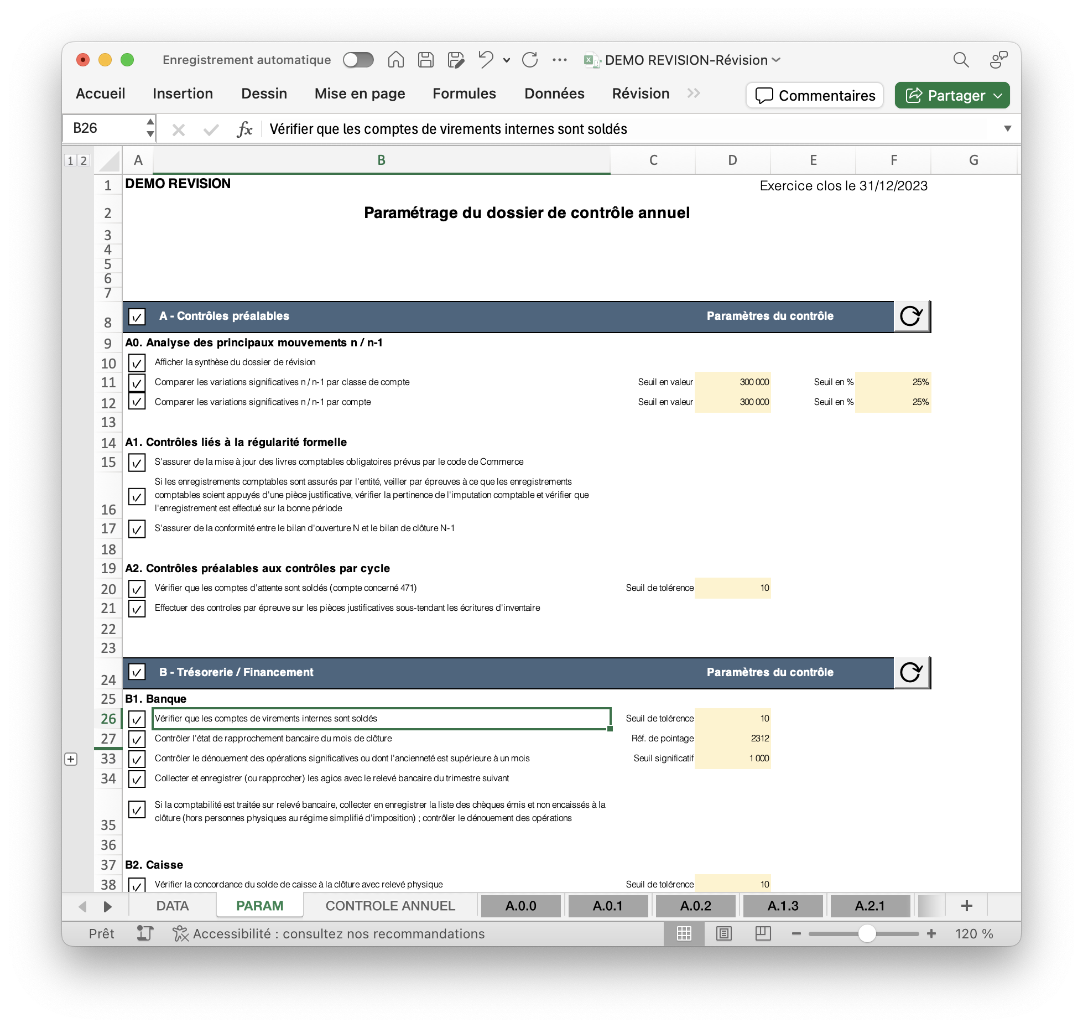Uncheck the rapprochement bancaire checkbox

(x=137, y=739)
